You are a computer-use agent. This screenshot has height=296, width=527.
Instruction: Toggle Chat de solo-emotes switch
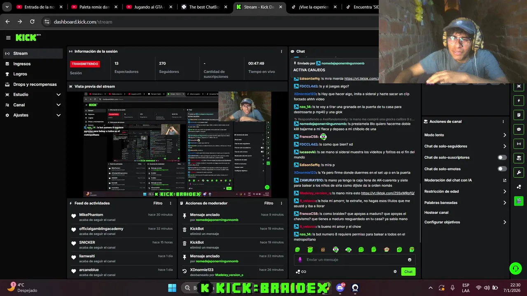502,169
